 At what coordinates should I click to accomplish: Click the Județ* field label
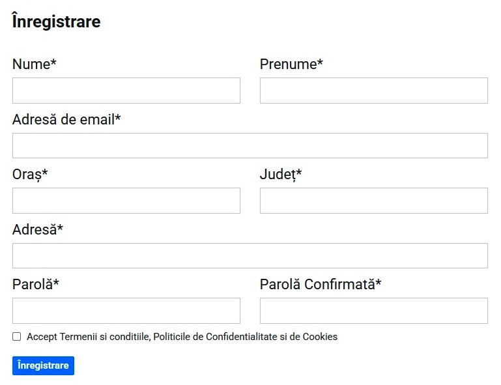[281, 175]
